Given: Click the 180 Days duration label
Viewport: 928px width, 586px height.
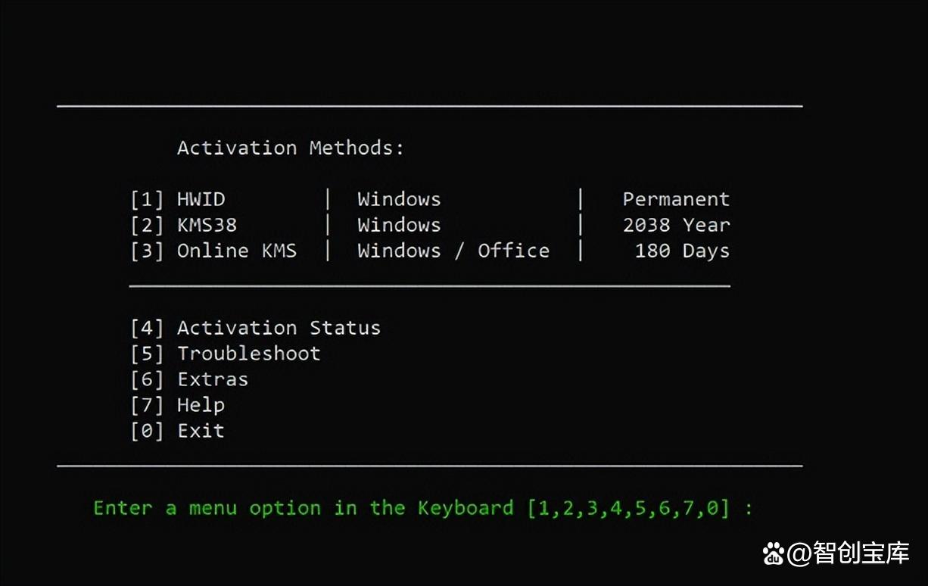Looking at the screenshot, I should point(682,251).
